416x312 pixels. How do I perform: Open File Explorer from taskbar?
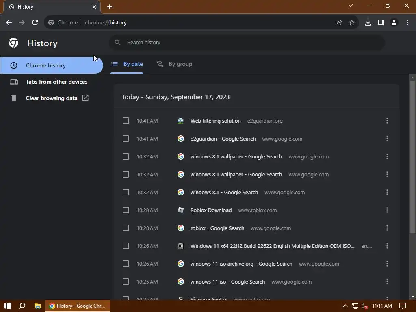click(x=38, y=306)
